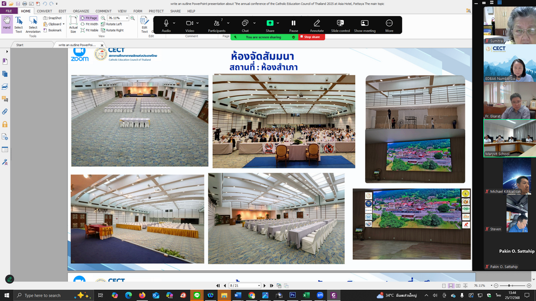Open the page number dropdown in status bar

pyautogui.click(x=259, y=285)
